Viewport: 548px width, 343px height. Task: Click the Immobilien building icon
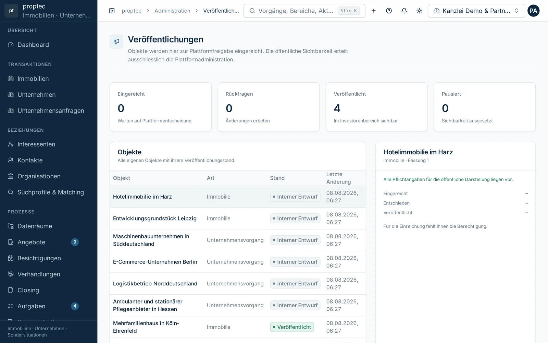click(x=11, y=79)
